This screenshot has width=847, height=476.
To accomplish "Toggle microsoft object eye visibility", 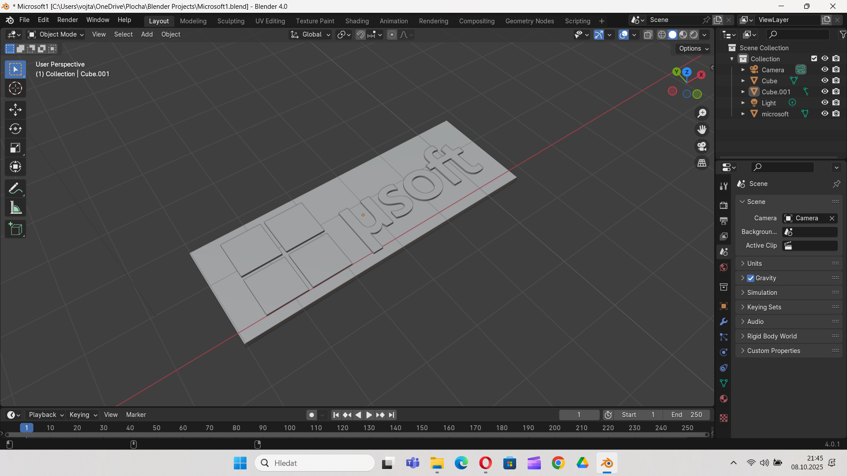I will (x=825, y=114).
